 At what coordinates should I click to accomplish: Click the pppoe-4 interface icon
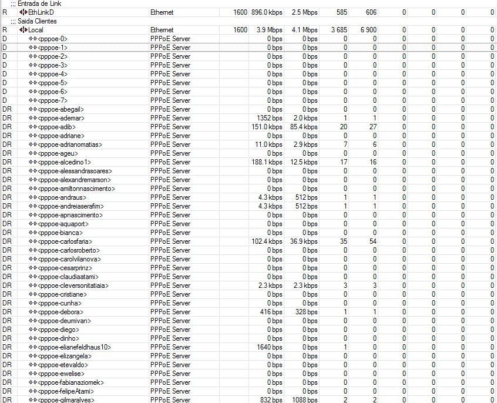tap(33, 74)
